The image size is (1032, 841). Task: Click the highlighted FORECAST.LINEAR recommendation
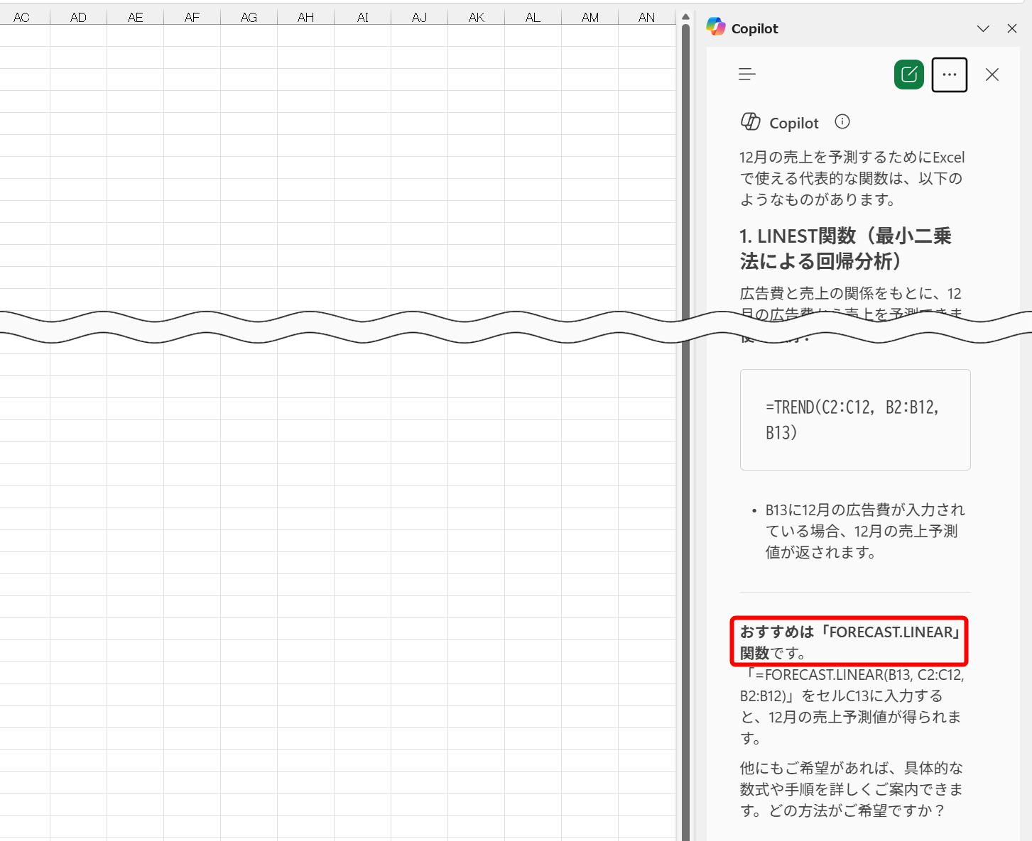click(x=849, y=642)
